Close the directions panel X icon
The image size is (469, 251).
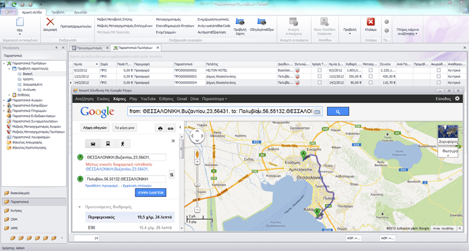click(173, 141)
